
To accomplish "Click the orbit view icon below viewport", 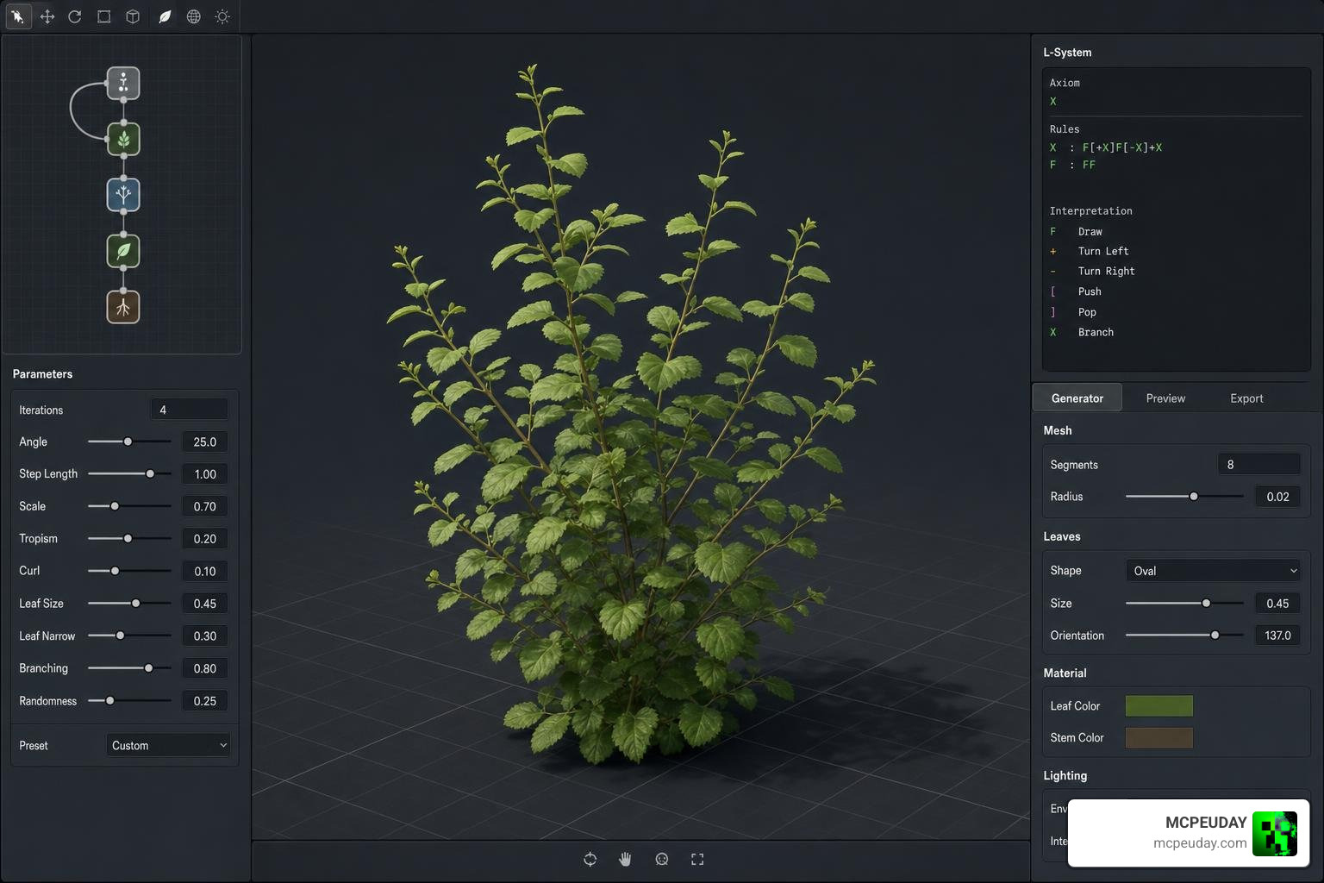I will click(590, 859).
